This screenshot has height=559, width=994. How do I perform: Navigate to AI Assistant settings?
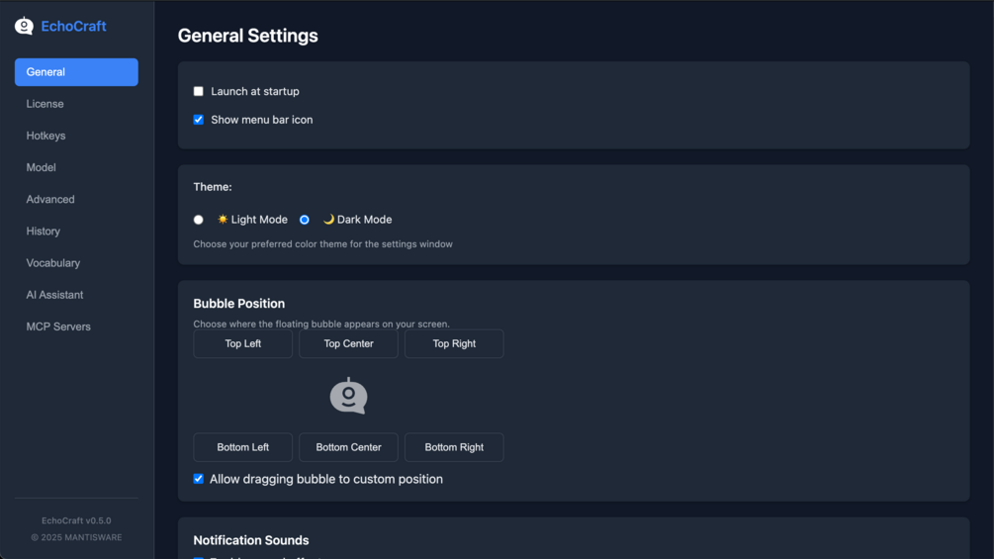click(55, 295)
